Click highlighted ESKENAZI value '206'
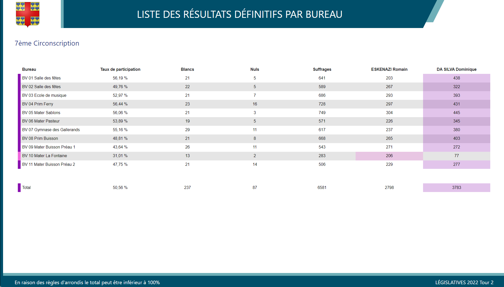 click(389, 156)
